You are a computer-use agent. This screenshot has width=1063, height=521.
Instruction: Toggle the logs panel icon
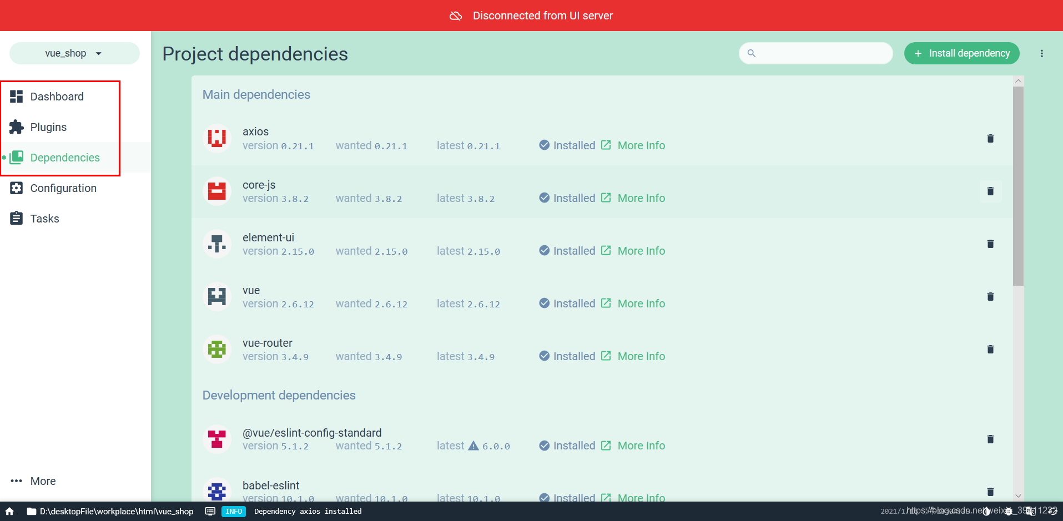(x=210, y=512)
